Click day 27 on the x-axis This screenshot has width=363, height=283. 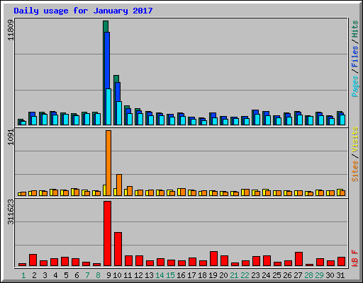(298, 275)
